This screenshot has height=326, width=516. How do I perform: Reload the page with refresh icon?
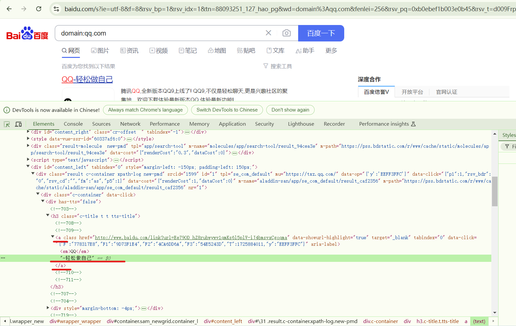pos(39,9)
